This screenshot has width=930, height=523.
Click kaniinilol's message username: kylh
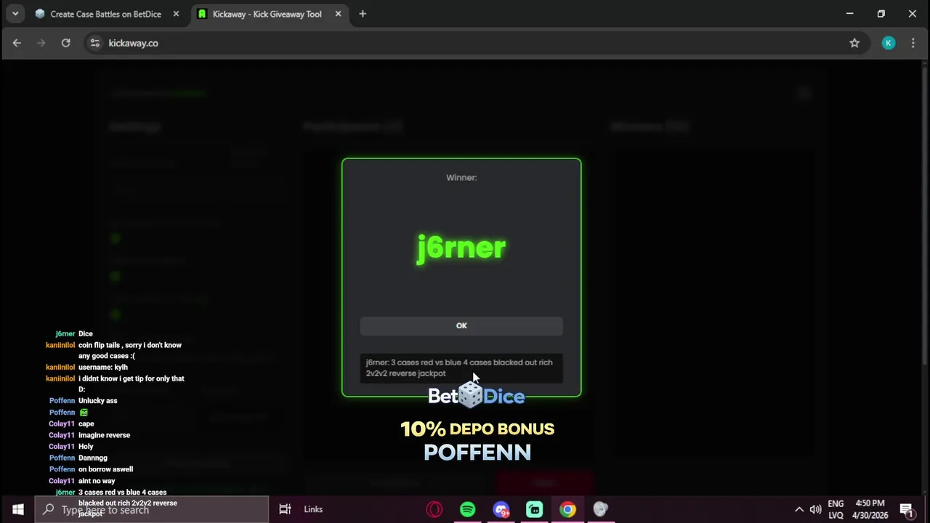tap(102, 367)
